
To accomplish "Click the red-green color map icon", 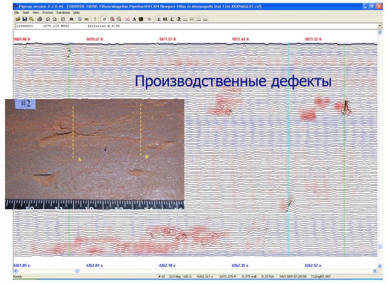I will (x=141, y=19).
